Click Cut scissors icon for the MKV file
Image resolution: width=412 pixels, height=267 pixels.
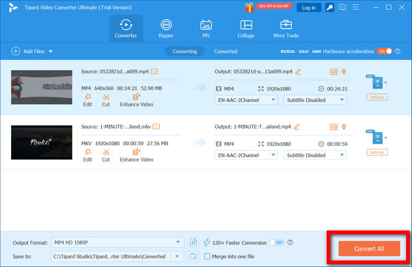106,152
